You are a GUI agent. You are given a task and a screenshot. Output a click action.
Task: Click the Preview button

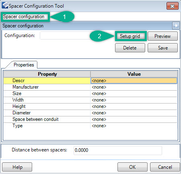[162, 36]
